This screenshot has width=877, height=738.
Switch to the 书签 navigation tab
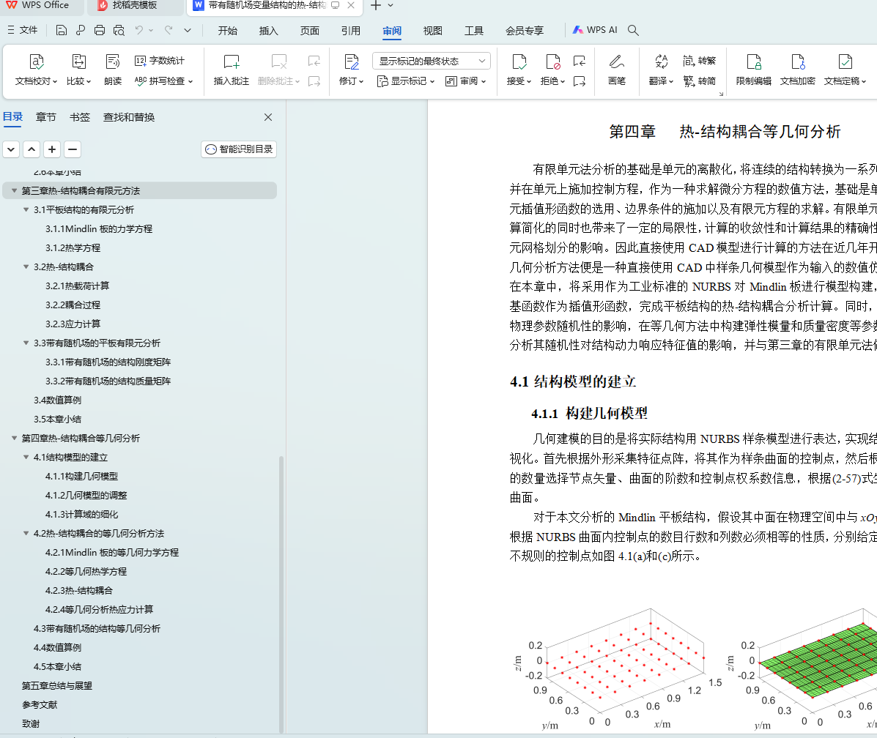79,117
